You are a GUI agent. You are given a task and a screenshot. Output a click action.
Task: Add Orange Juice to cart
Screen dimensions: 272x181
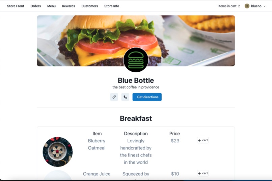pos(203,173)
